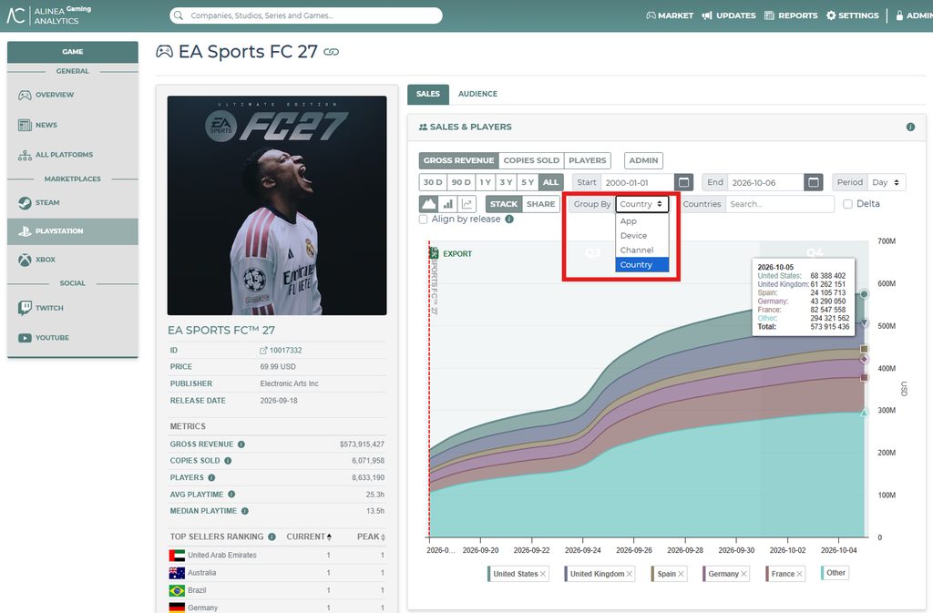This screenshot has width=933, height=613.
Task: Remove Germany from the legend
Action: pyautogui.click(x=743, y=574)
